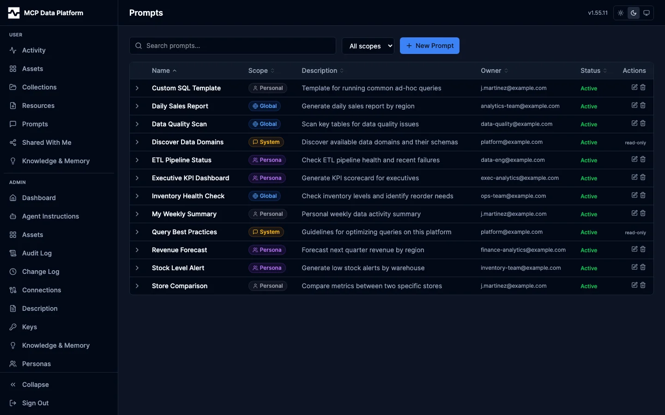The width and height of the screenshot is (665, 415).
Task: Switch to light theme mode
Action: coord(621,13)
